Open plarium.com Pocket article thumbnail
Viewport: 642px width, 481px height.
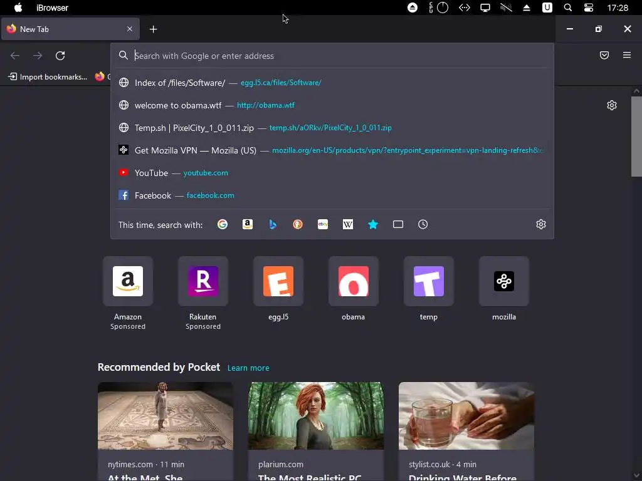pos(316,416)
